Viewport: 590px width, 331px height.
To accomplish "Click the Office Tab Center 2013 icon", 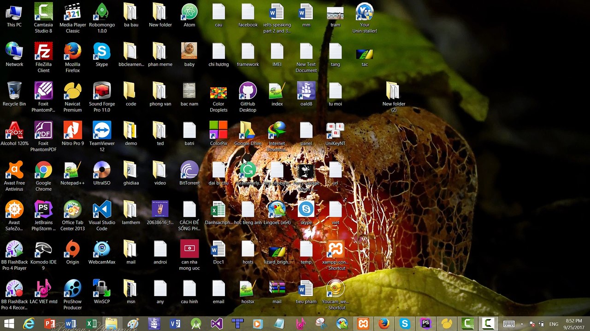I will click(x=73, y=216).
